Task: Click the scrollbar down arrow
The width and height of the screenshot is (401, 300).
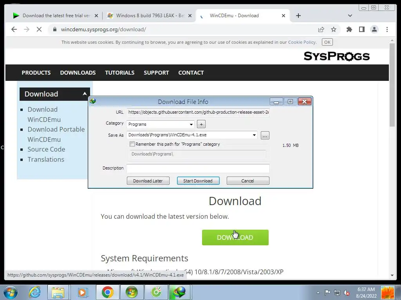Action: tap(392, 275)
